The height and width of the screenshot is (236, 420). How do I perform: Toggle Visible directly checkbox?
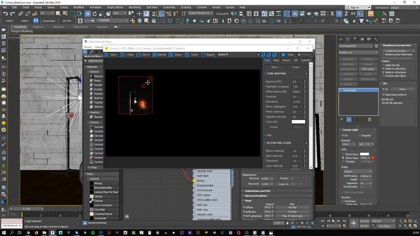(383, 65)
